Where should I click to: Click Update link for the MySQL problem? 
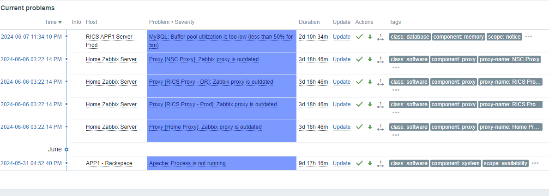[x=342, y=37]
